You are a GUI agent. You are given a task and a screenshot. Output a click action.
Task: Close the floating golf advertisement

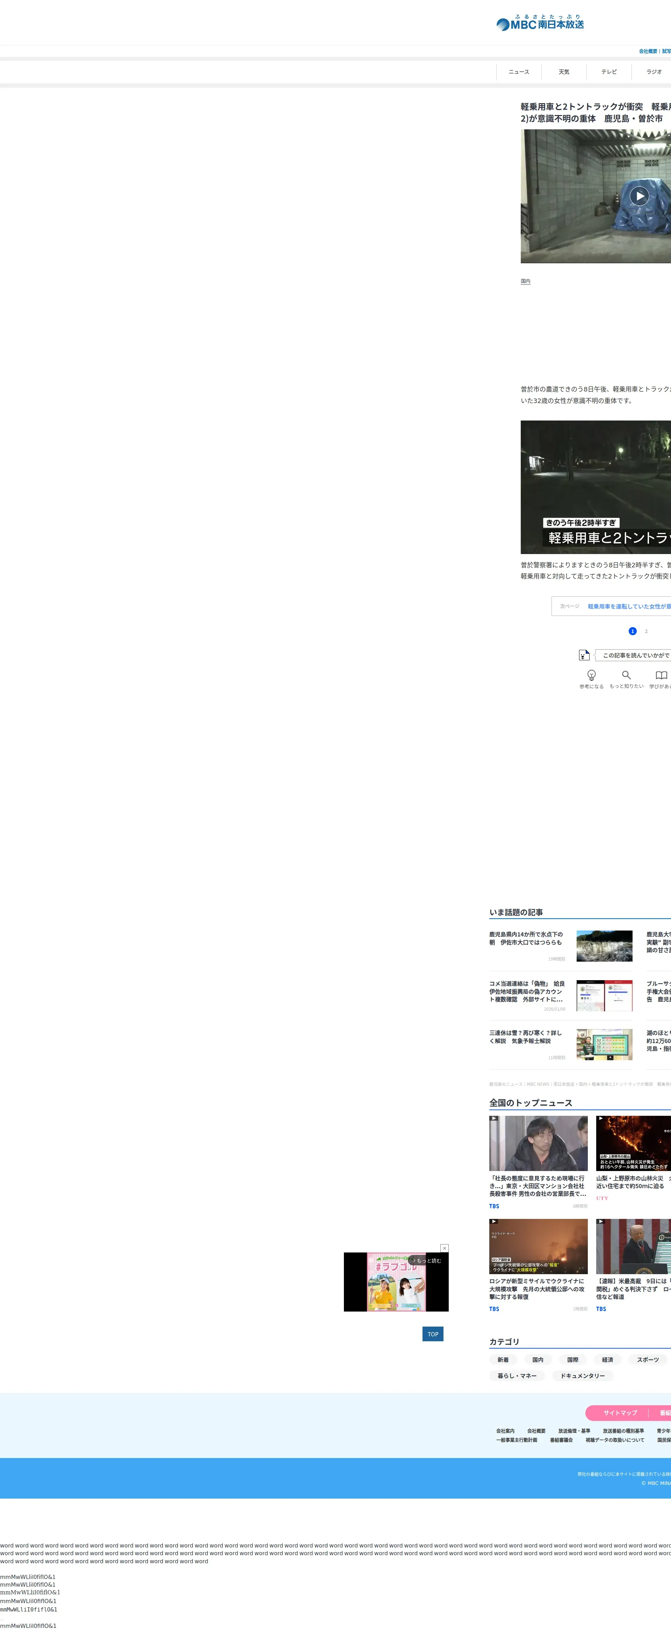pyautogui.click(x=445, y=1248)
